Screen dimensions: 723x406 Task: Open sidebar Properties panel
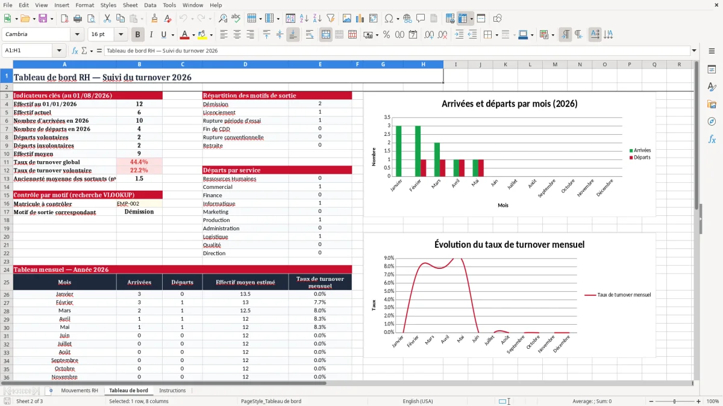[712, 70]
